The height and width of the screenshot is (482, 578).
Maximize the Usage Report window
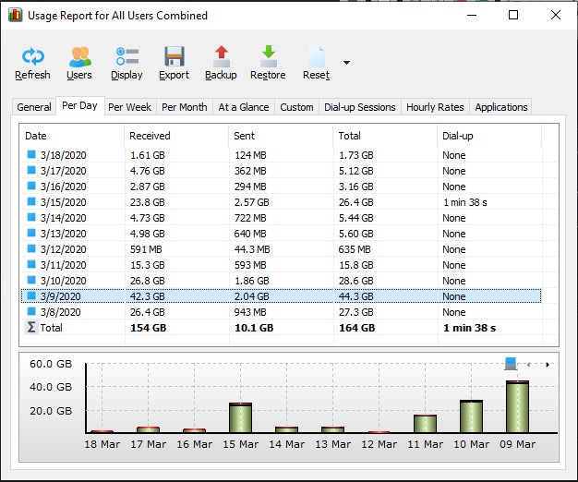[x=513, y=15]
